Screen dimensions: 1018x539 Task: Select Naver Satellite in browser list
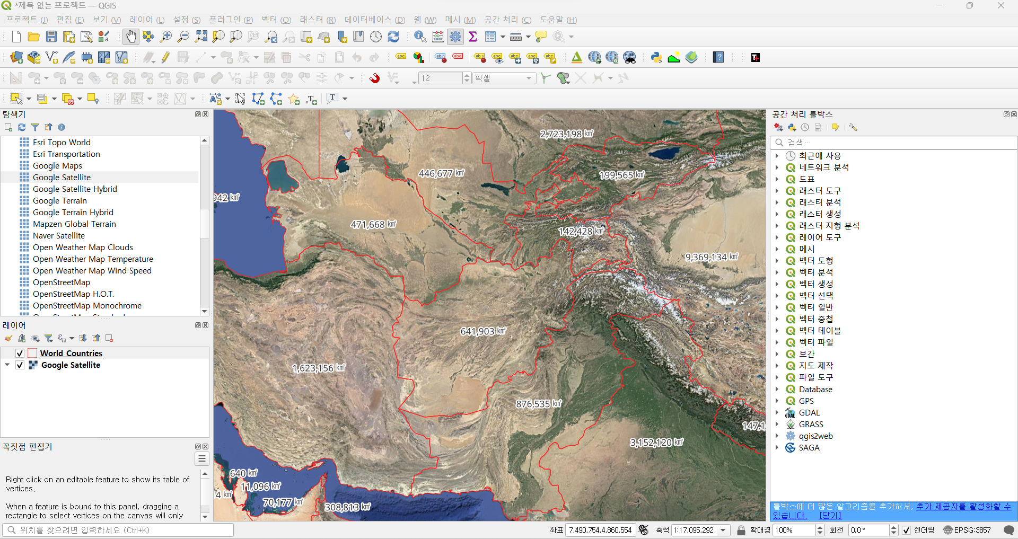(x=59, y=236)
